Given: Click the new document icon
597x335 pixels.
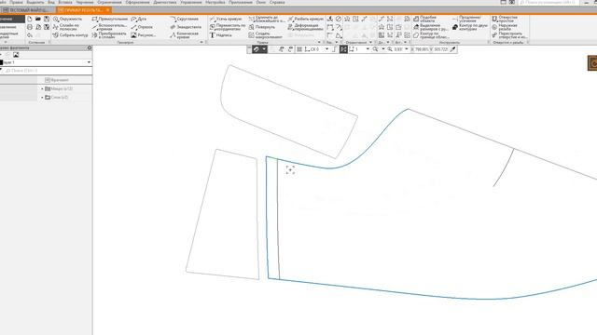Looking at the screenshot, I should 30,19.
